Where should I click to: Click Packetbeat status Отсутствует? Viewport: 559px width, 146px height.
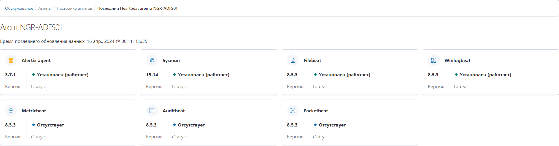pyautogui.click(x=332, y=125)
